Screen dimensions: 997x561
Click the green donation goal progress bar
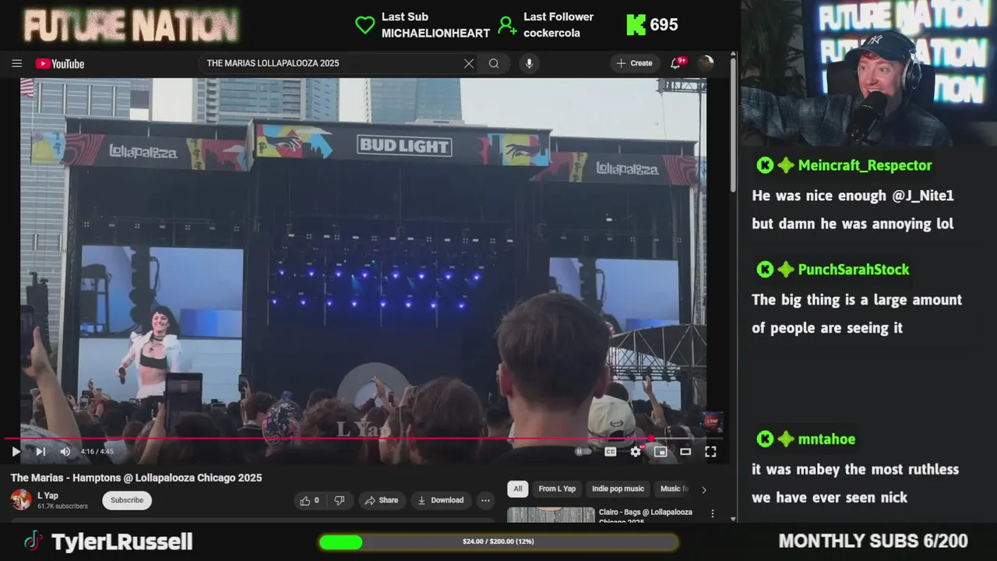tap(498, 542)
